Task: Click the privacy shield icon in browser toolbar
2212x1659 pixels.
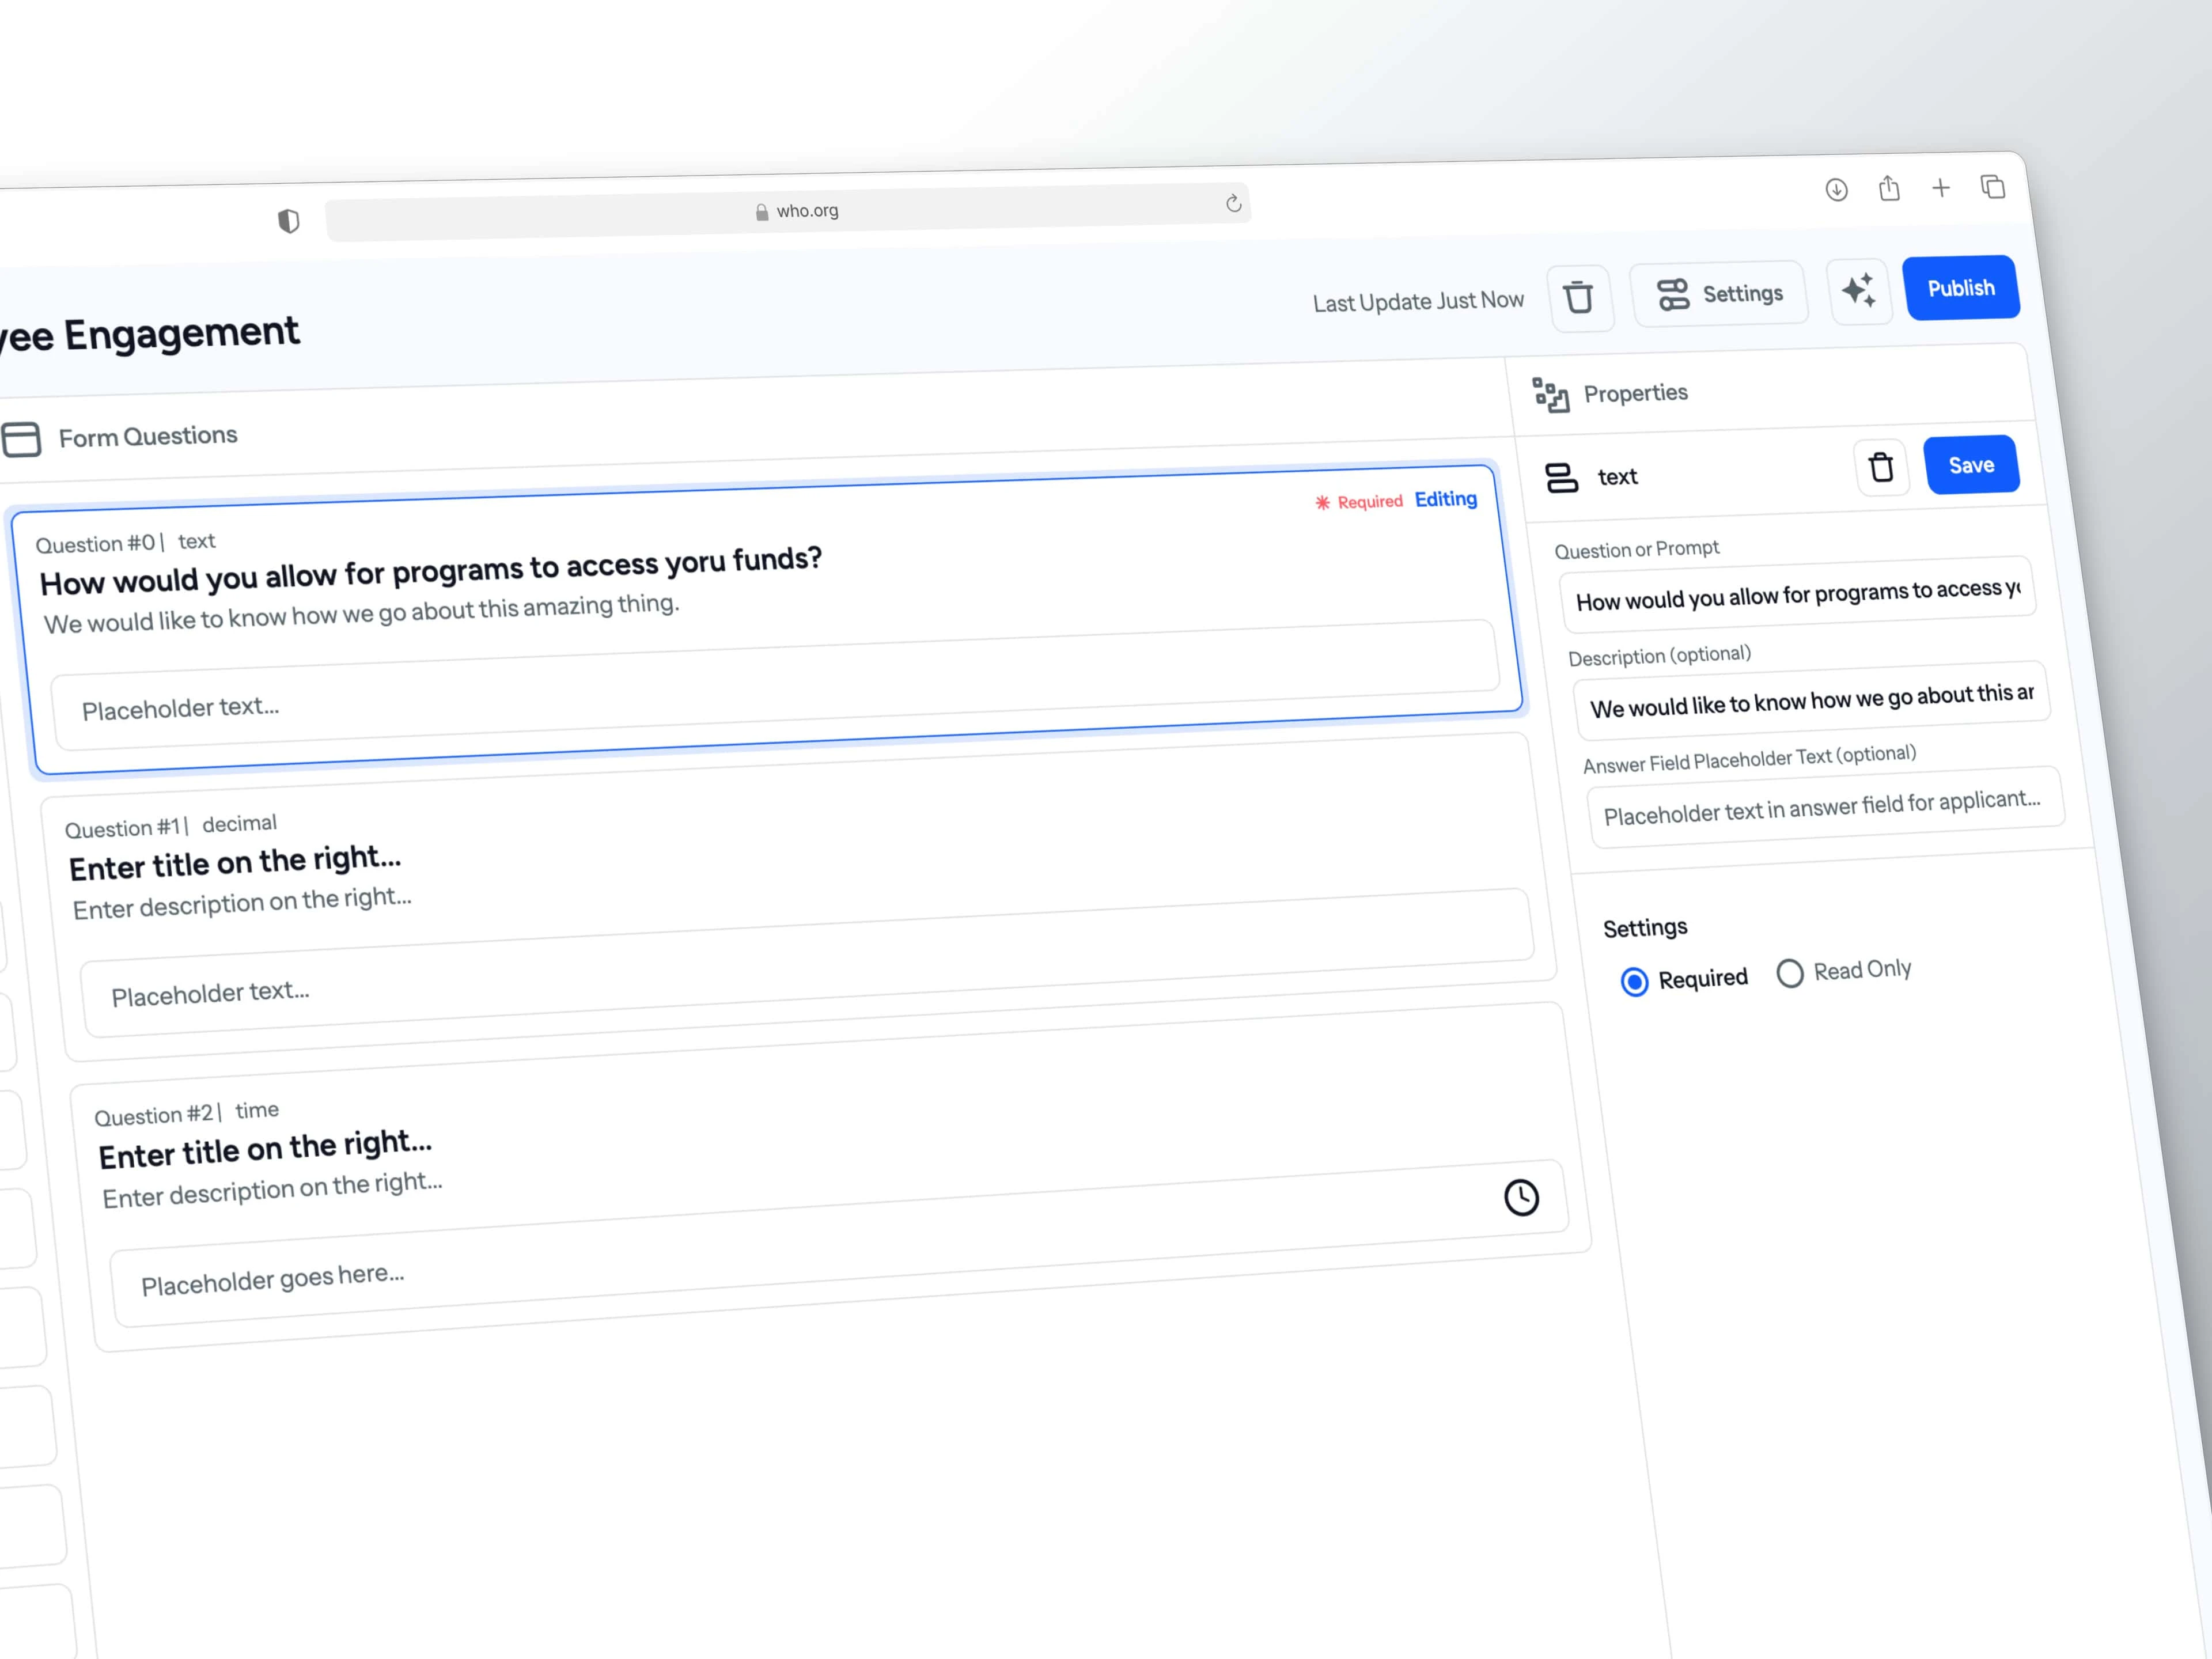Action: [288, 221]
